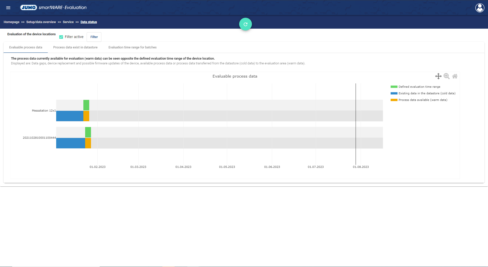Reset chart view with home icon
The height and width of the screenshot is (267, 488).
tap(455, 76)
